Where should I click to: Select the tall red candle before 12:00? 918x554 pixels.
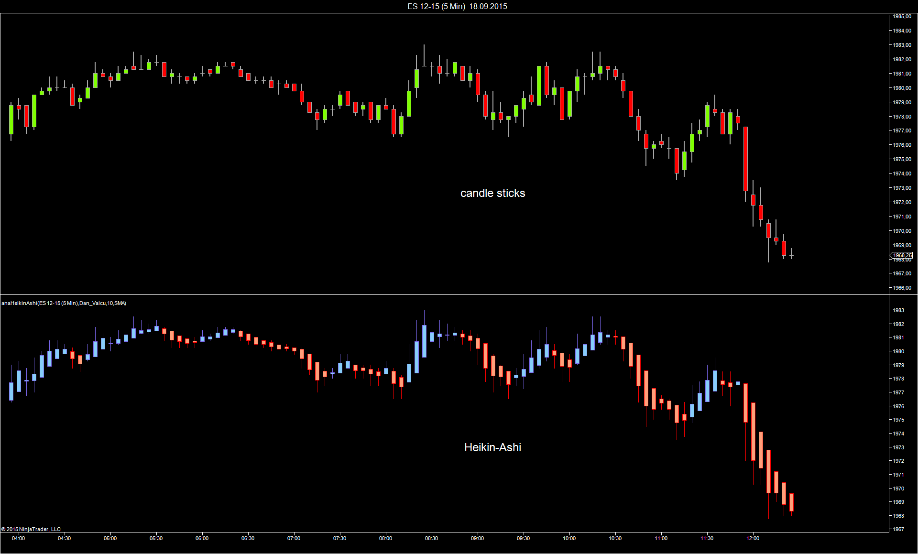[x=745, y=159]
